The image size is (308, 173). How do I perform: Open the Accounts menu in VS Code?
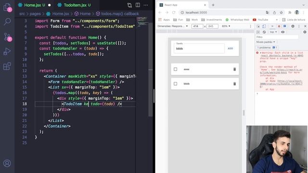7,163
